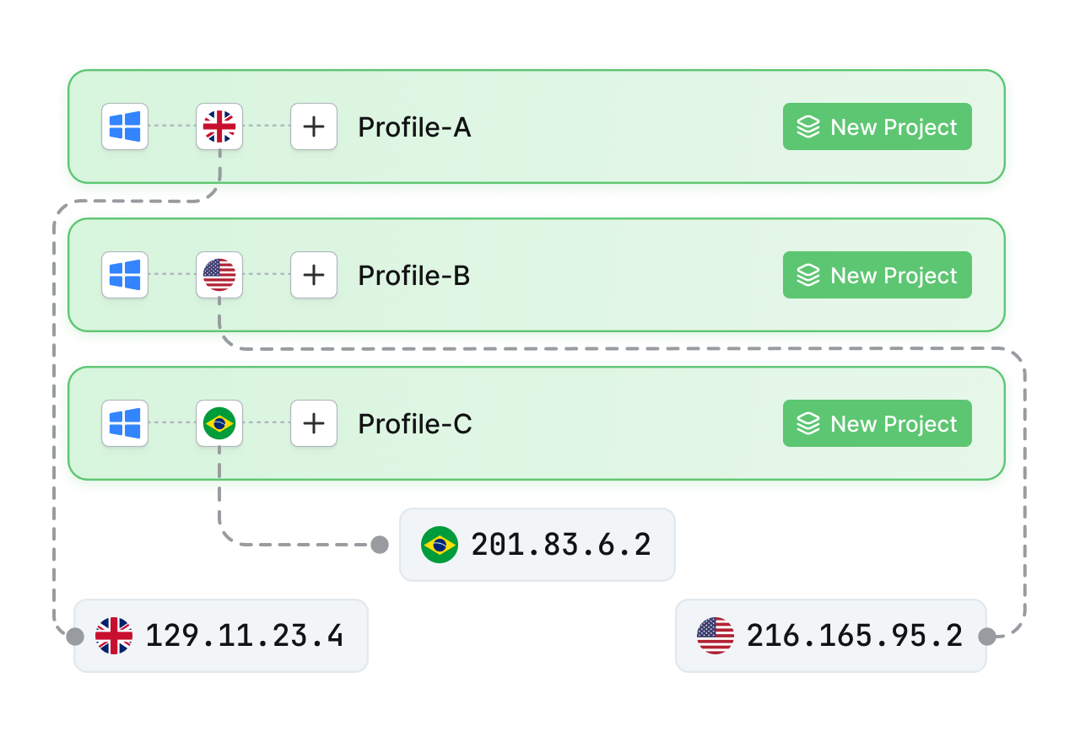Click New Project button for Profile-A
Screen dimensions: 1080x742
coord(877,126)
